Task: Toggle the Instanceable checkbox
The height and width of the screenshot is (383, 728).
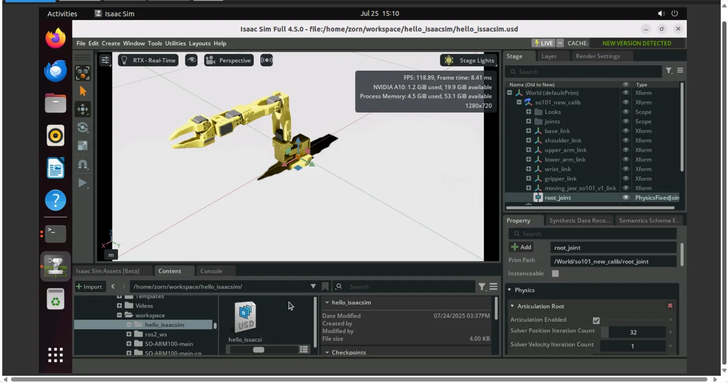Action: click(x=555, y=273)
